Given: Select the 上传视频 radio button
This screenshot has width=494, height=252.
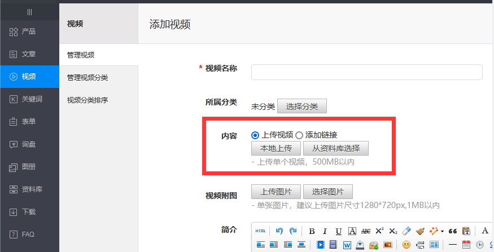Looking at the screenshot, I should point(255,135).
